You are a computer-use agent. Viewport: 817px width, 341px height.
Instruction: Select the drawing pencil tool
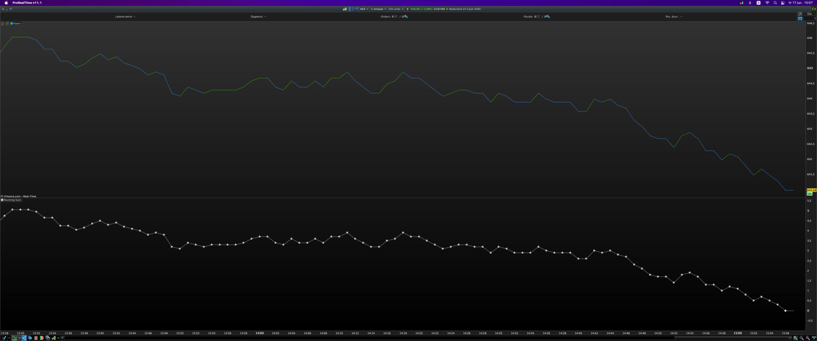click(4, 338)
